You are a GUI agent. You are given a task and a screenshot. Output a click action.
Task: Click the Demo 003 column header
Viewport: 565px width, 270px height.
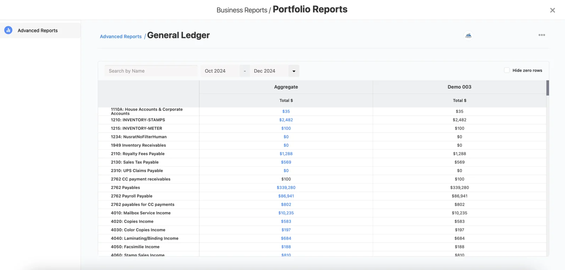459,87
